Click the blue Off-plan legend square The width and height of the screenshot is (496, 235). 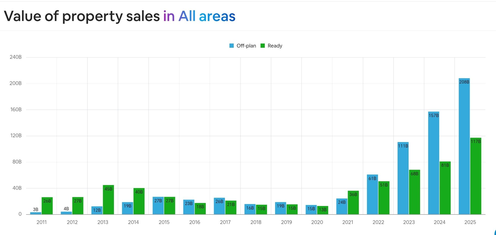point(231,46)
